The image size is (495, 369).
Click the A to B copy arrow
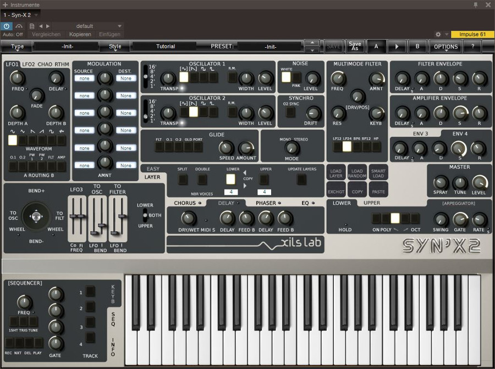[397, 46]
